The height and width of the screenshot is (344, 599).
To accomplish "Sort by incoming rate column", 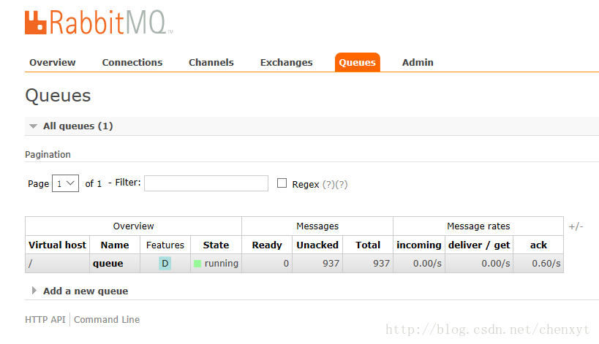I will 419,245.
